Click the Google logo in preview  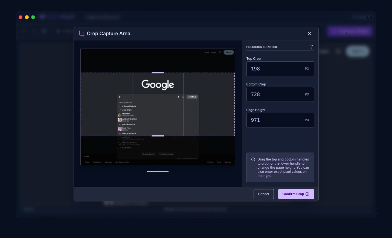click(x=158, y=85)
